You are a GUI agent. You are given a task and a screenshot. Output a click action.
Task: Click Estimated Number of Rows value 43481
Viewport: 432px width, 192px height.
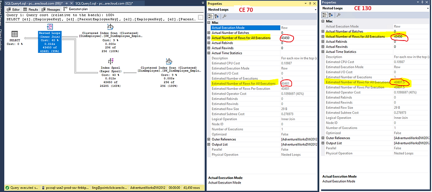[x=286, y=84]
